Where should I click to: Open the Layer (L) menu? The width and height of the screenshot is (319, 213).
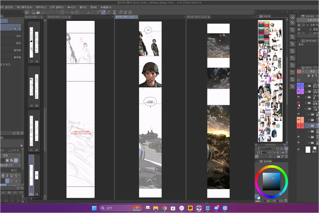pos(41,7)
